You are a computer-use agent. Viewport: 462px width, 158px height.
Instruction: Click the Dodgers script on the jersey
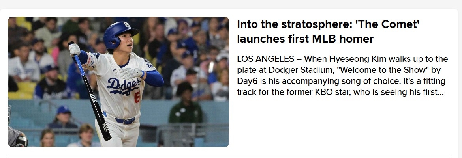click(123, 84)
